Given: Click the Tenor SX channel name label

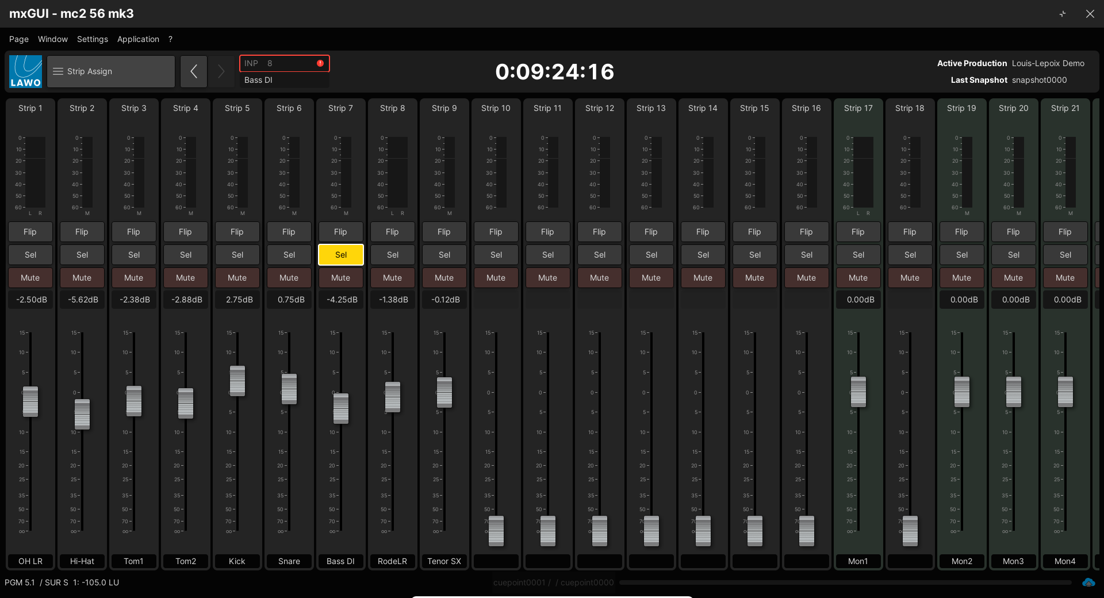Looking at the screenshot, I should [x=444, y=561].
